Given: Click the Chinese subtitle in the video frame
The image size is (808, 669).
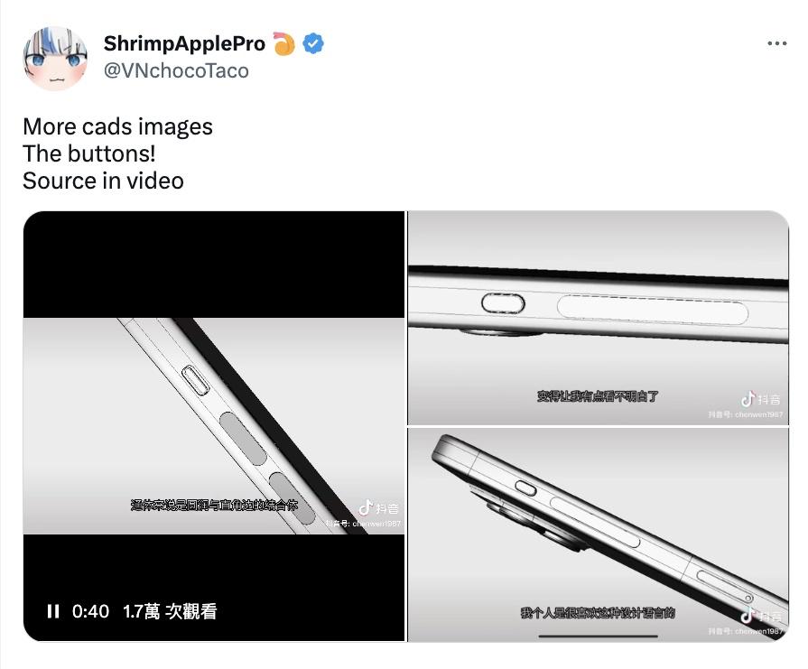Looking at the screenshot, I should pos(214,505).
